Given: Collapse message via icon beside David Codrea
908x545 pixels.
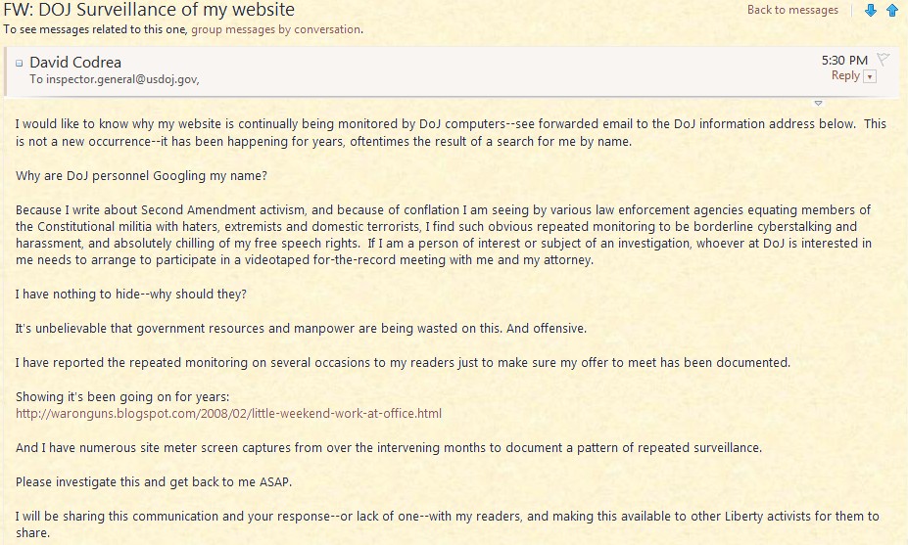Looking at the screenshot, I should click(19, 63).
